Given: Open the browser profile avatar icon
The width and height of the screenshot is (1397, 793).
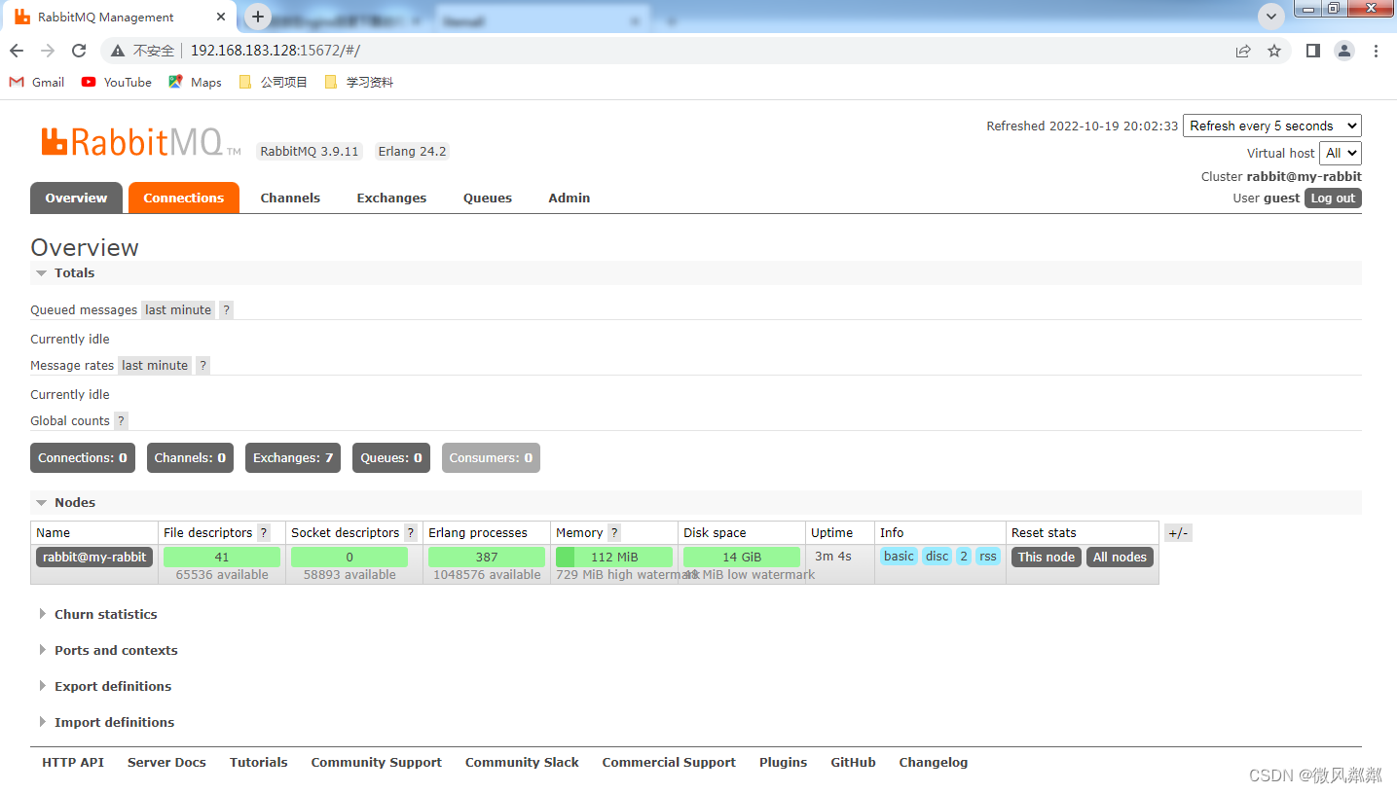Looking at the screenshot, I should 1344,51.
